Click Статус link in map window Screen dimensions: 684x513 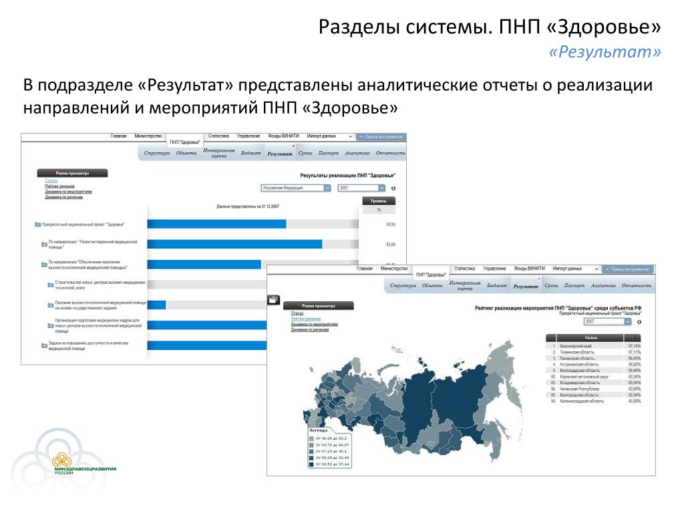pyautogui.click(x=297, y=313)
